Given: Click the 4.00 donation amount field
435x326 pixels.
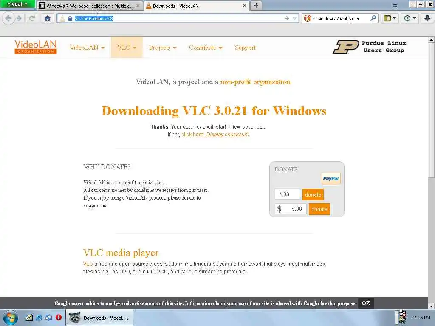Looking at the screenshot, I should (x=288, y=194).
